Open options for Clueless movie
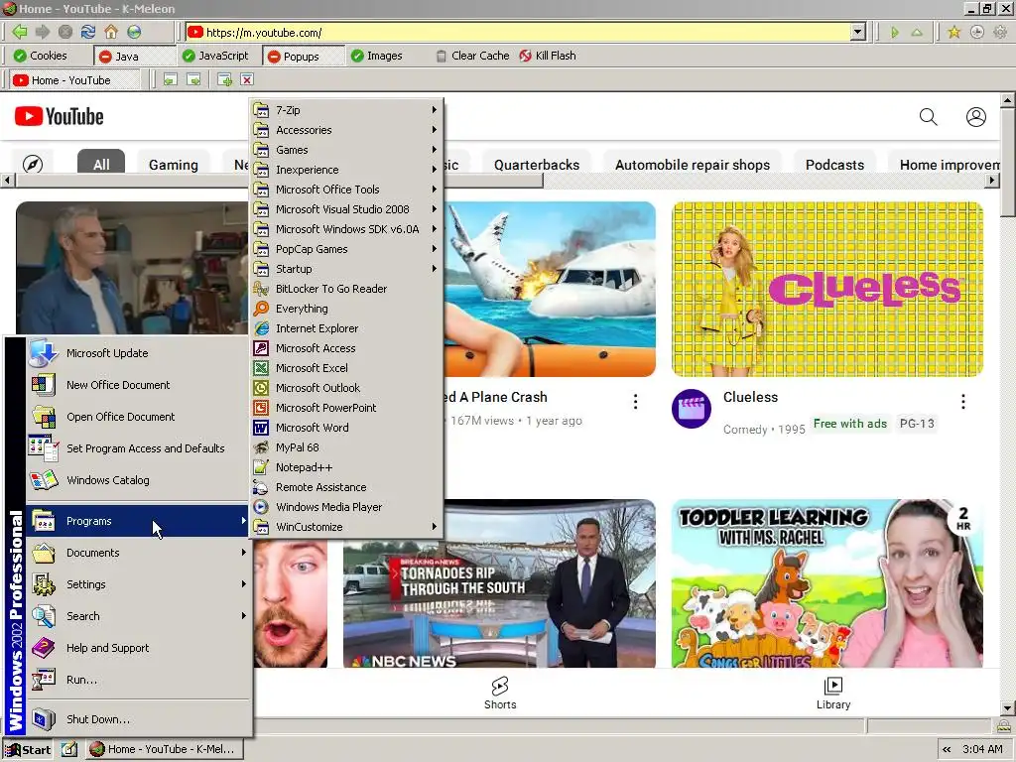The image size is (1016, 762). [x=962, y=402]
